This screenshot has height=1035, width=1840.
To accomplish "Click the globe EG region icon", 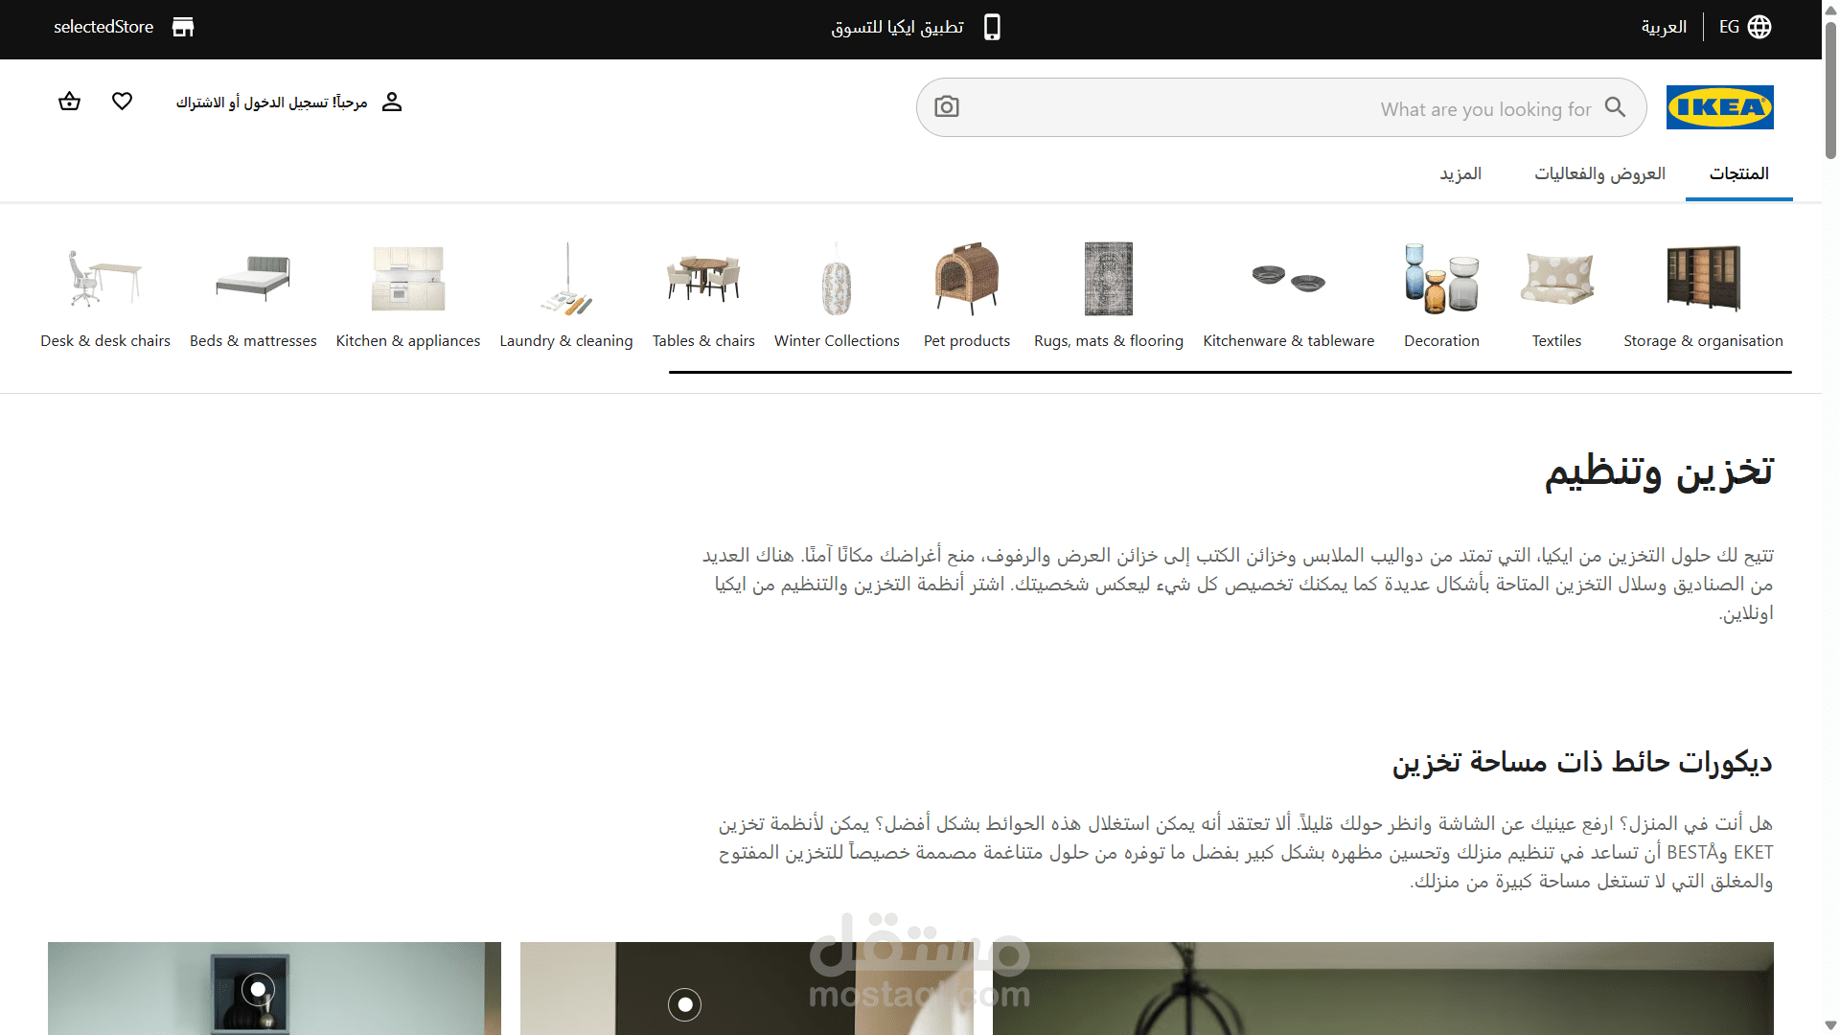I will click(x=1759, y=27).
